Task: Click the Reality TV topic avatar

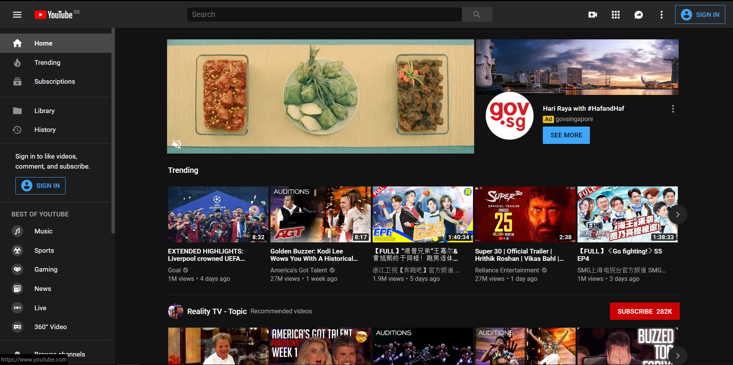Action: 176,311
